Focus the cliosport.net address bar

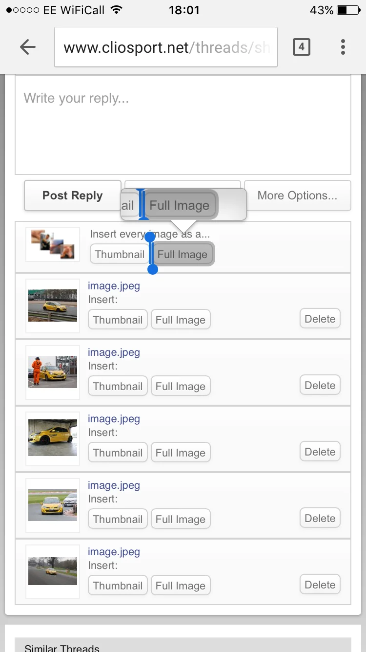coord(166,47)
